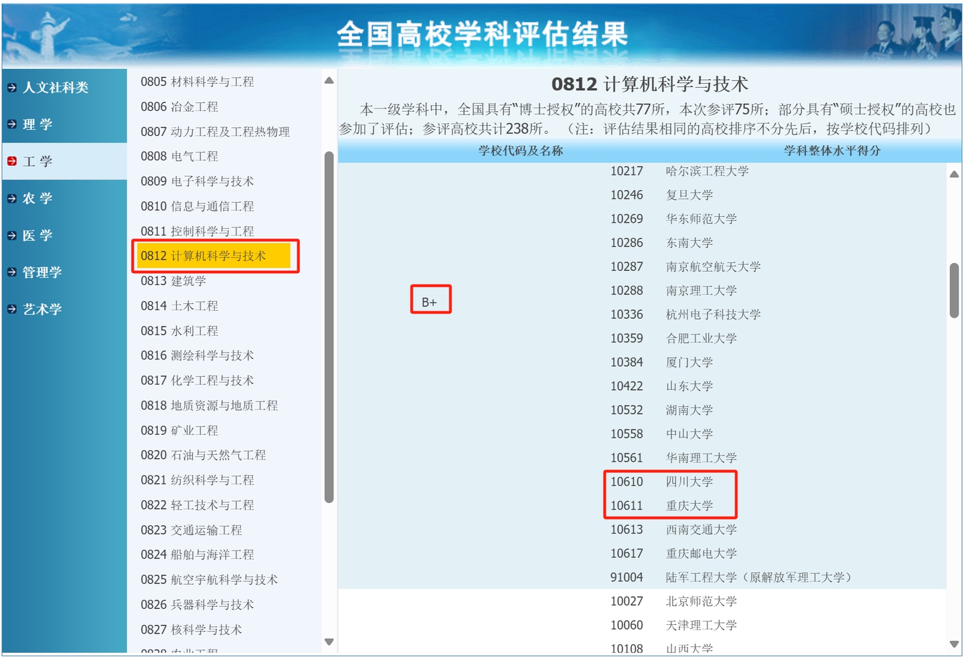This screenshot has height=659, width=964.
Task: Select 0819 矿业工程
Action: click(x=179, y=431)
